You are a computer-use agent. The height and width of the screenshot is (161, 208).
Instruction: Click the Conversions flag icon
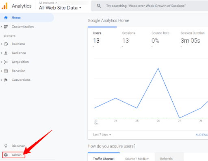pyautogui.click(x=6, y=80)
